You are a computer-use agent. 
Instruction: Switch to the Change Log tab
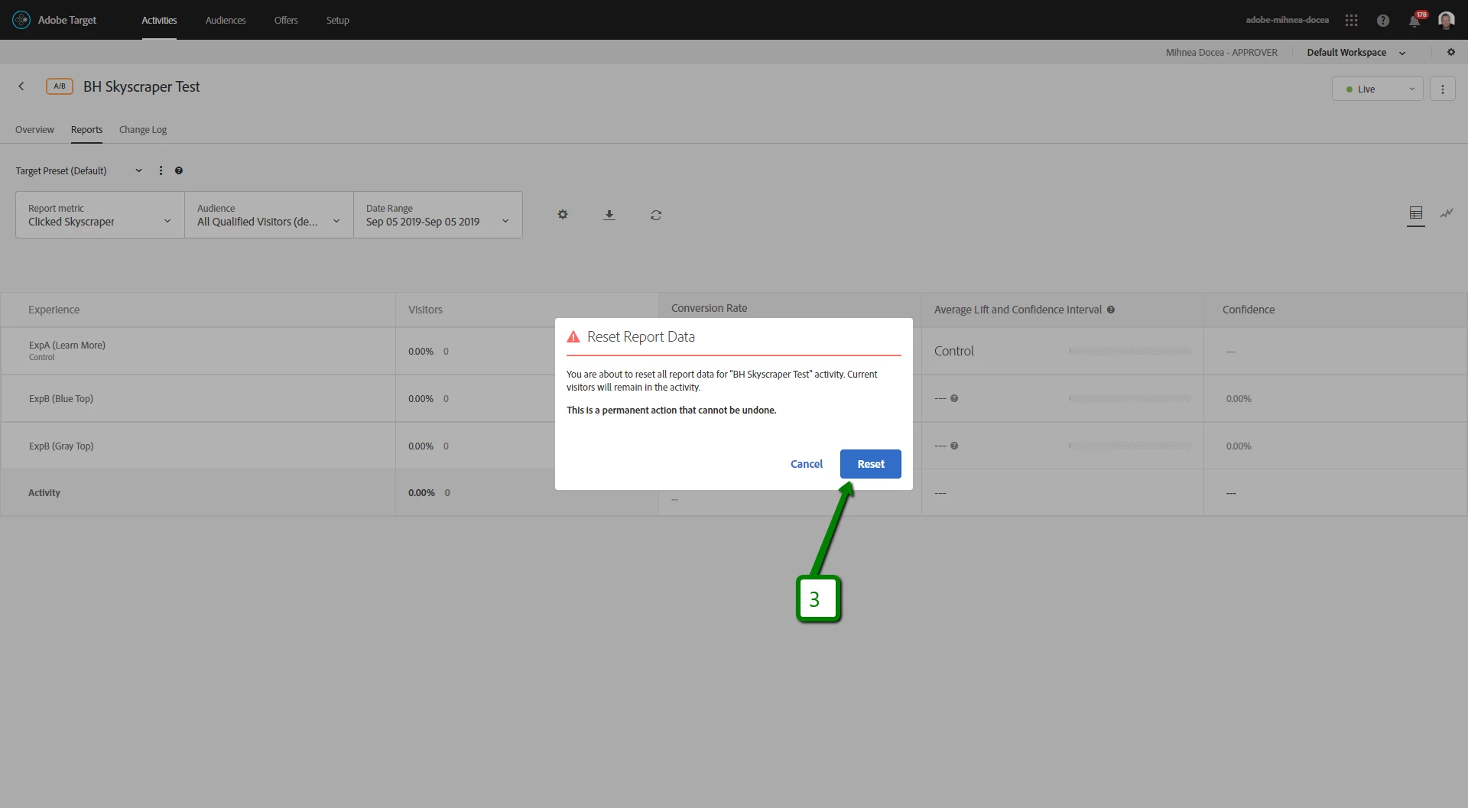(x=143, y=129)
